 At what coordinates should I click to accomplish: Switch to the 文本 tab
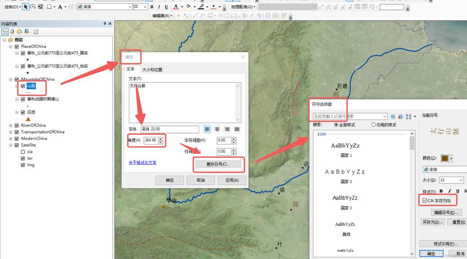(130, 69)
